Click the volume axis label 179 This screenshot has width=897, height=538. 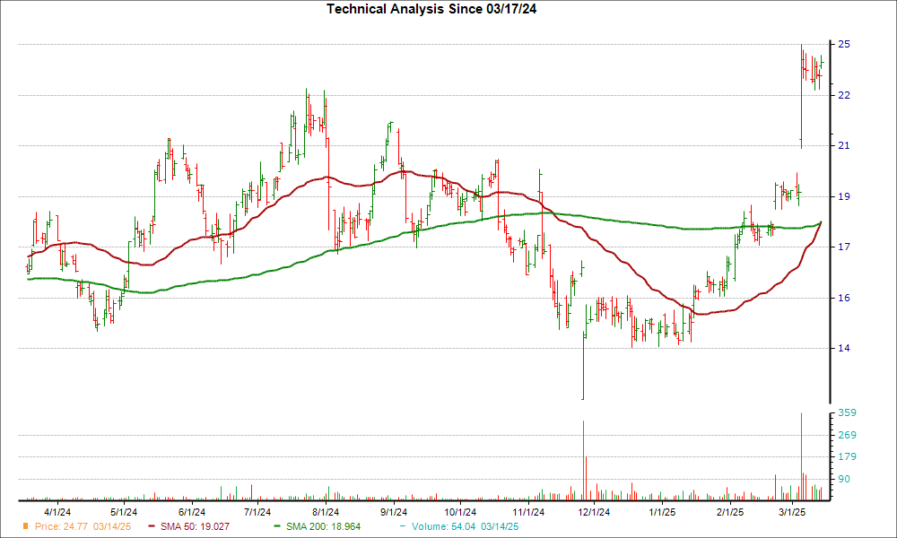848,456
